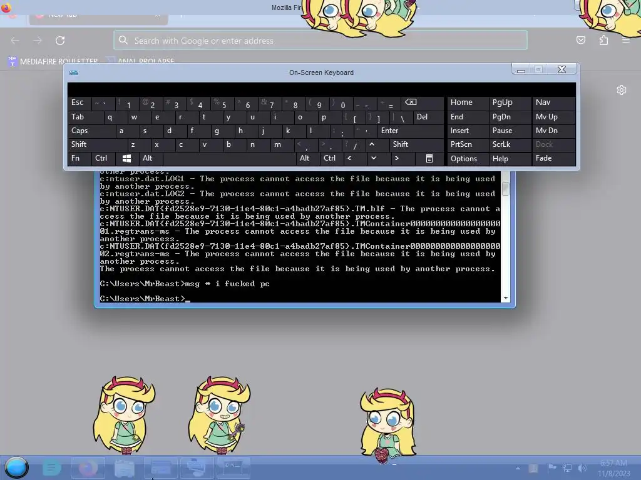Viewport: 641px width, 480px height.
Task: Tap the Home key
Action: click(x=468, y=102)
